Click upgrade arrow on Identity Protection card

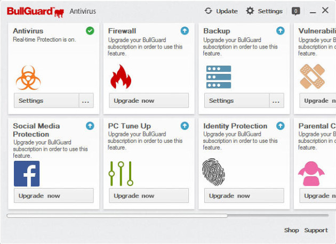coord(281,126)
